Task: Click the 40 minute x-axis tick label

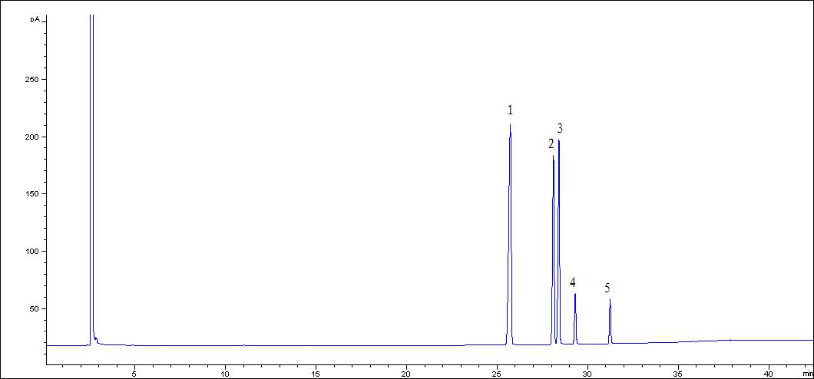Action: pyautogui.click(x=768, y=374)
